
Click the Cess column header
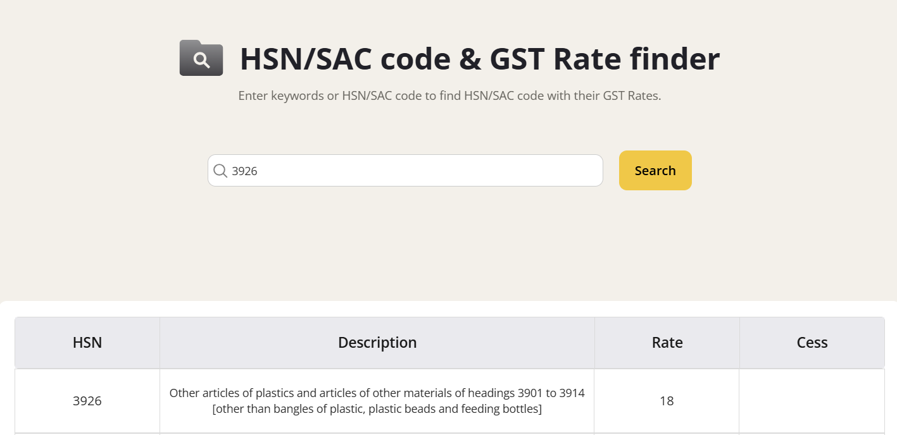point(812,342)
